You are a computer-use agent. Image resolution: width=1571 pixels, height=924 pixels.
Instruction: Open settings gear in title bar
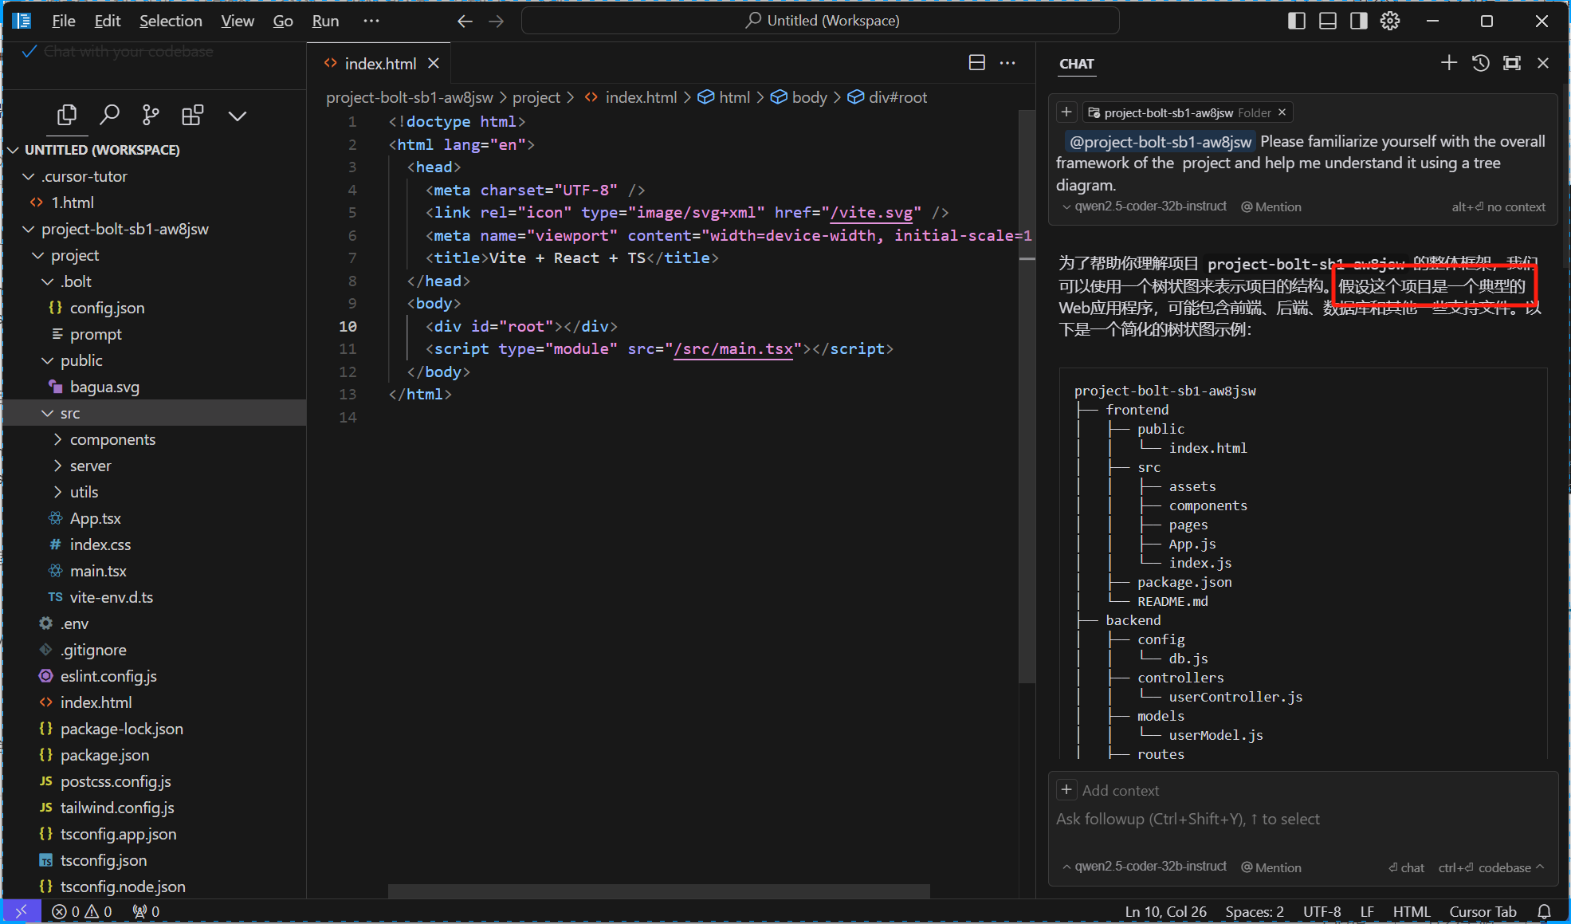tap(1390, 21)
